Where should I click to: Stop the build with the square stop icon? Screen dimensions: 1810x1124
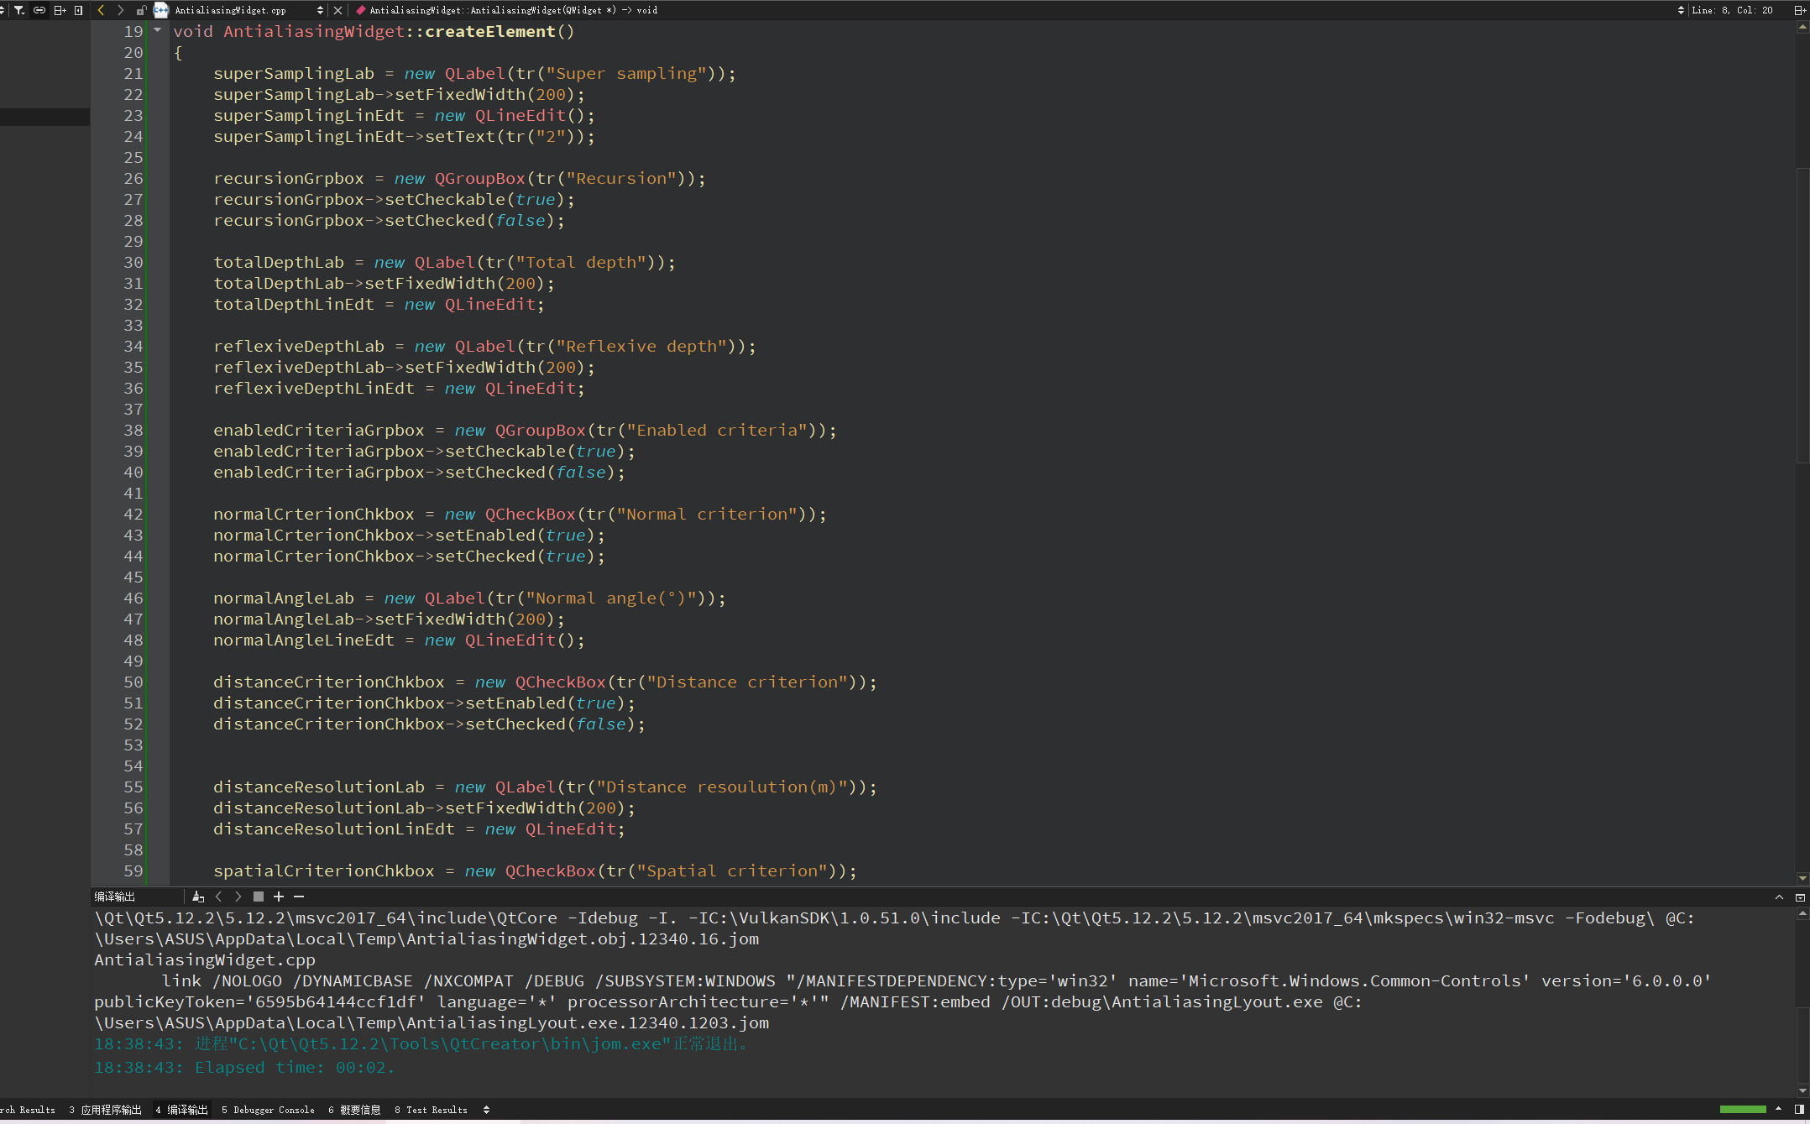pyautogui.click(x=258, y=897)
